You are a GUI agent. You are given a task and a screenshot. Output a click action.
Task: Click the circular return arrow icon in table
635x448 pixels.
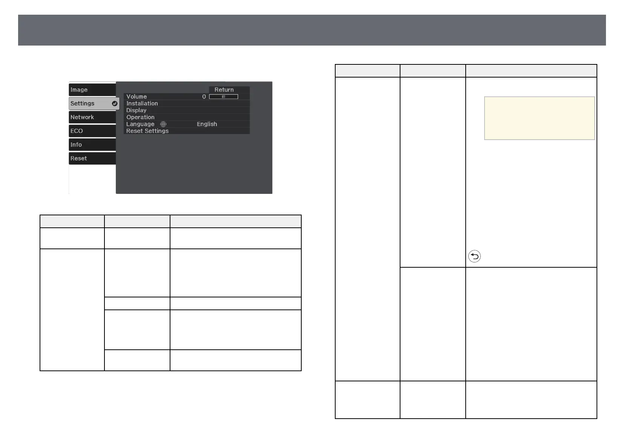click(474, 256)
